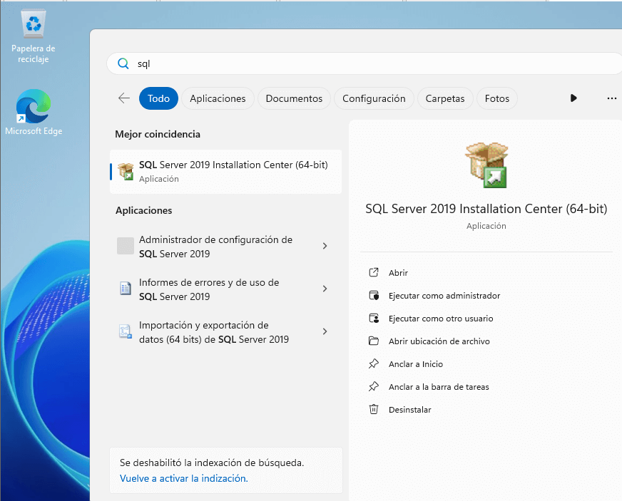Click in the search box containing sql
This screenshot has height=501, width=622.
coord(364,63)
